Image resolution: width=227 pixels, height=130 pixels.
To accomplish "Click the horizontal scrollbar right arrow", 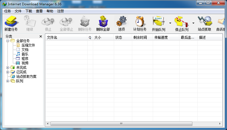I will point(220,124).
